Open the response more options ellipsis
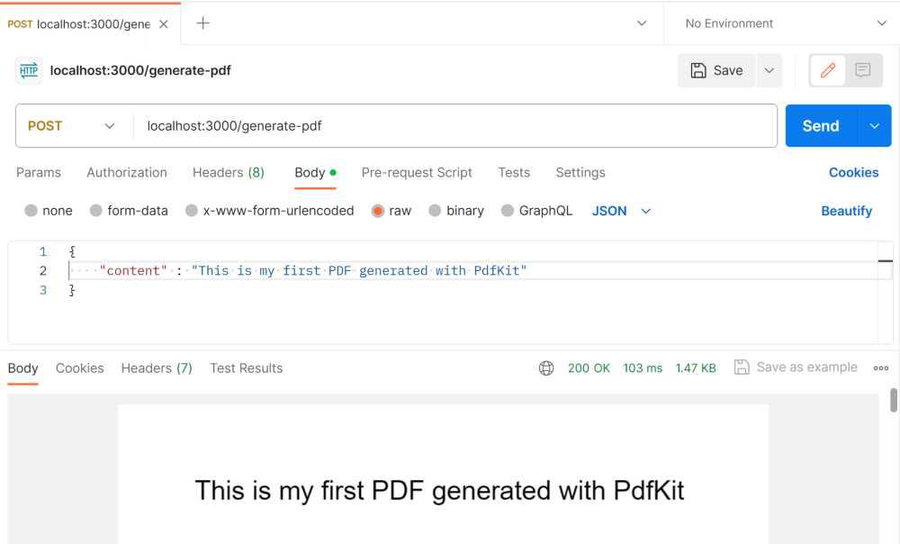Viewport: 900px width, 544px height. 880,367
